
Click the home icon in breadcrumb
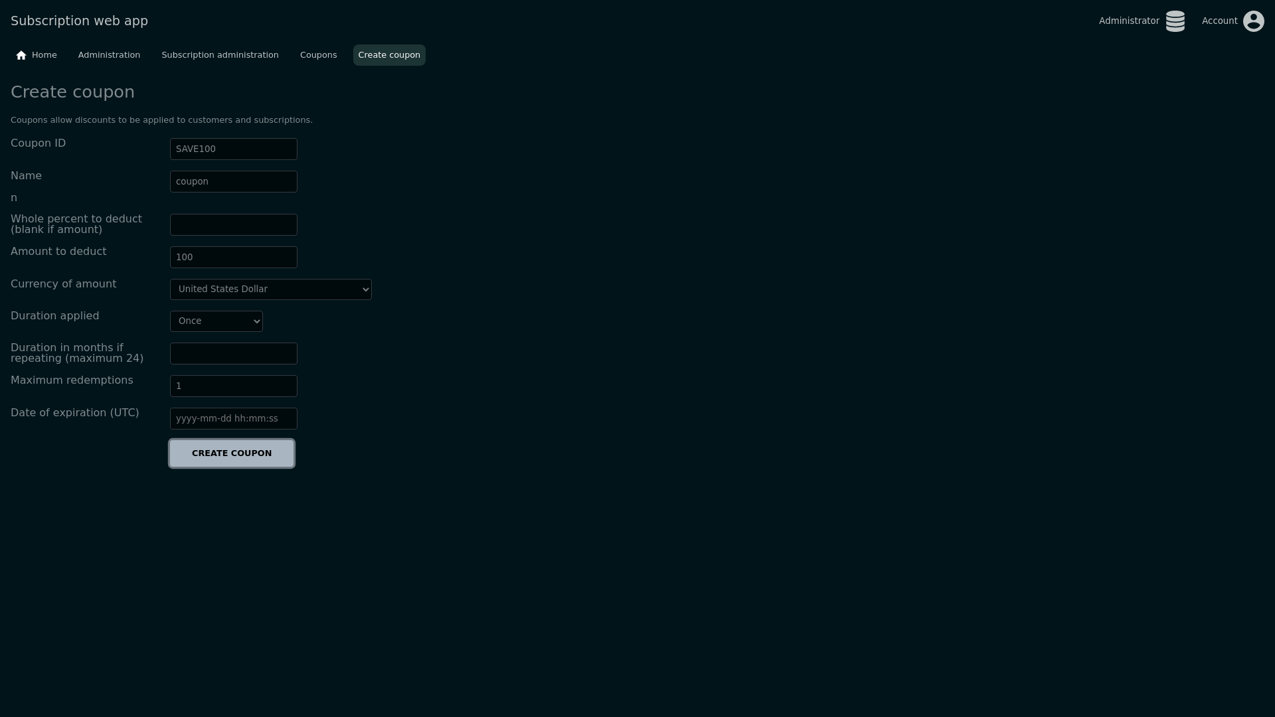pos(21,55)
